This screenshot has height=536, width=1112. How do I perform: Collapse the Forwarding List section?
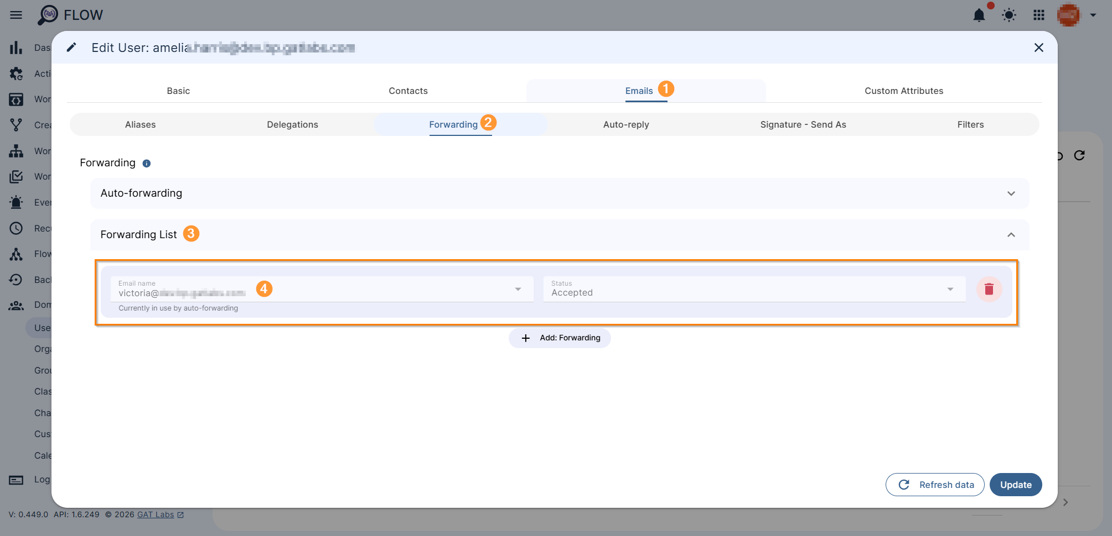point(560,235)
